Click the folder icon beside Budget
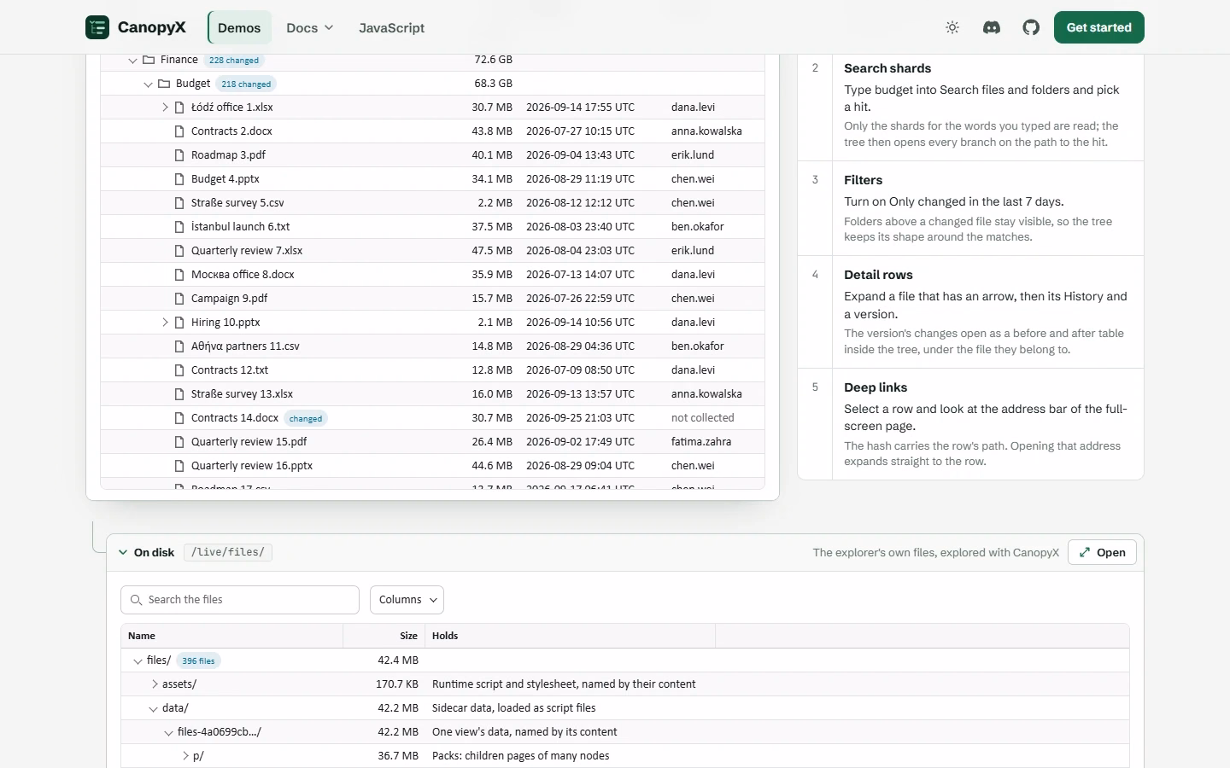 (x=164, y=84)
